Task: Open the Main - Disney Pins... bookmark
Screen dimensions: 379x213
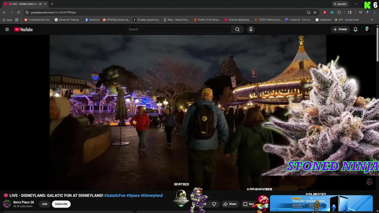Action: (x=176, y=20)
